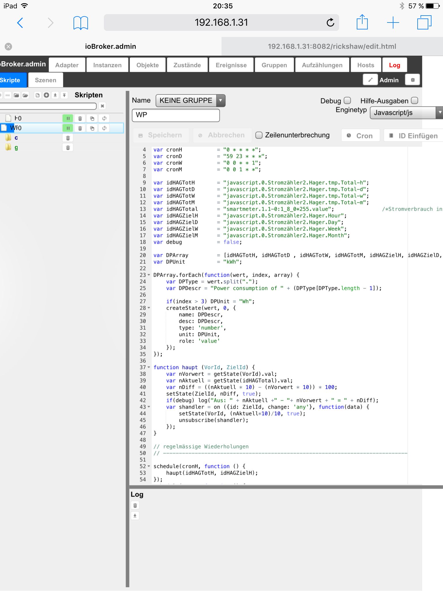Open the Ereignisse tab
Viewport: 443px width, 591px height.
(x=231, y=65)
